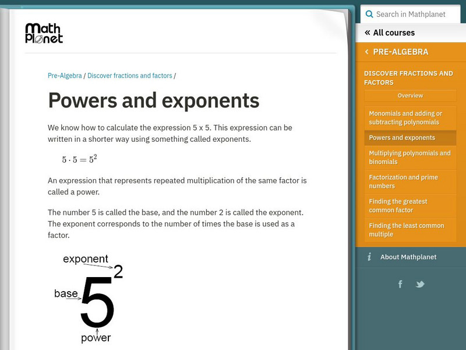The width and height of the screenshot is (466, 350).
Task: Open Factorization and prime numbers
Action: click(410, 181)
